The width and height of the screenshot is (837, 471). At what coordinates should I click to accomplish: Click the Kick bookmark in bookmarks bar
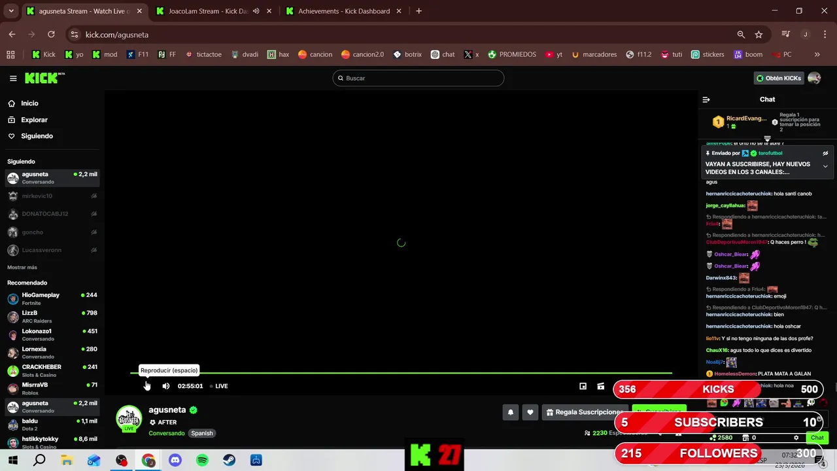tap(44, 54)
